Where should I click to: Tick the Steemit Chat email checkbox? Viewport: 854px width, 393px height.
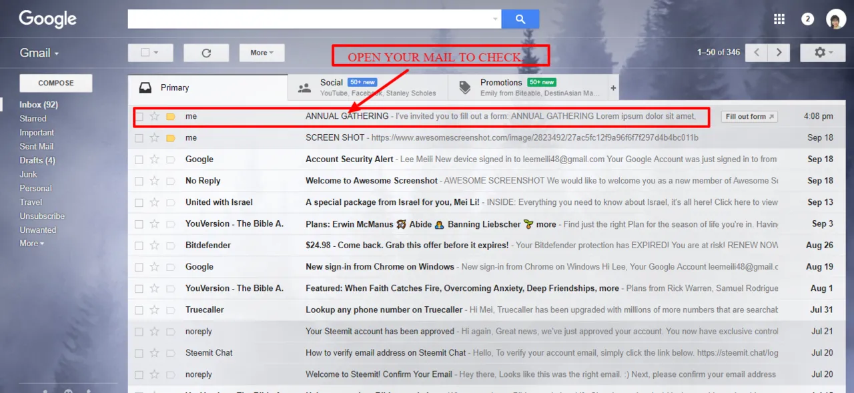click(139, 353)
